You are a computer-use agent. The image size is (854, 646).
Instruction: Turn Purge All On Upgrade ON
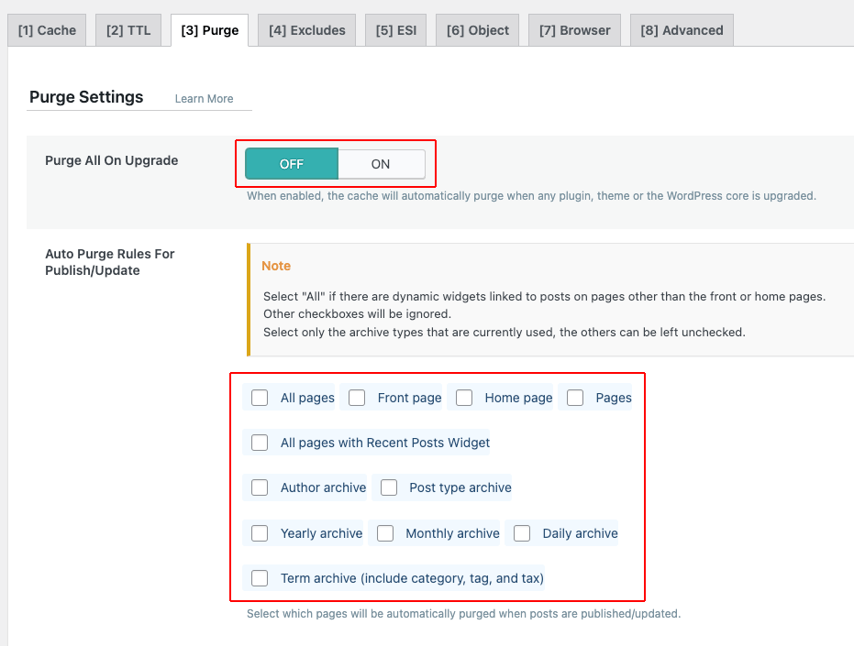coord(381,164)
